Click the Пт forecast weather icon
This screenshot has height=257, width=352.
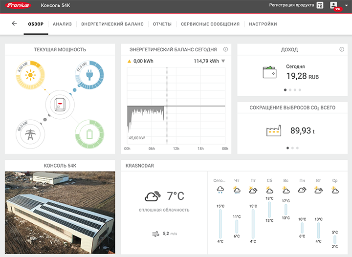(253, 190)
